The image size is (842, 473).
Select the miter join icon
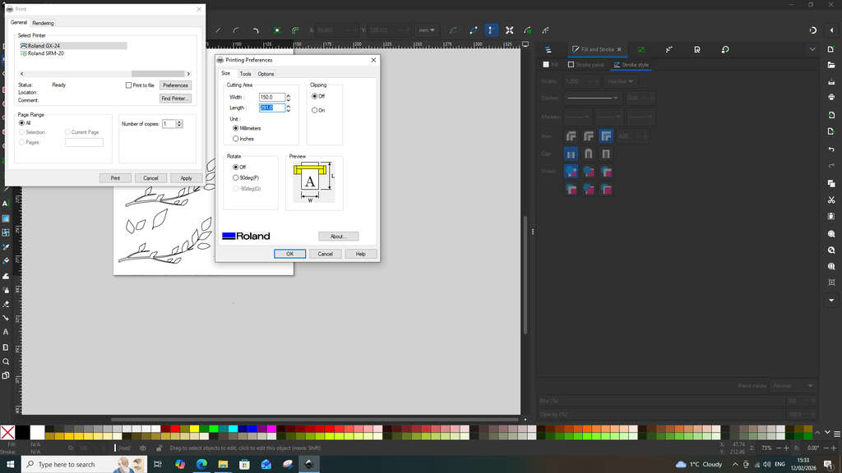point(606,136)
